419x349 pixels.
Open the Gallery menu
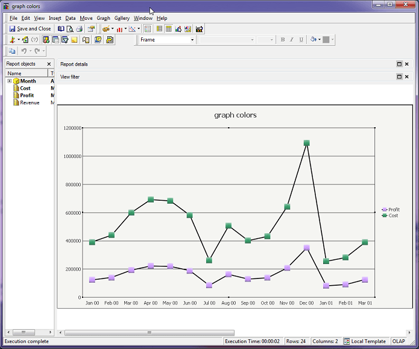click(x=122, y=18)
